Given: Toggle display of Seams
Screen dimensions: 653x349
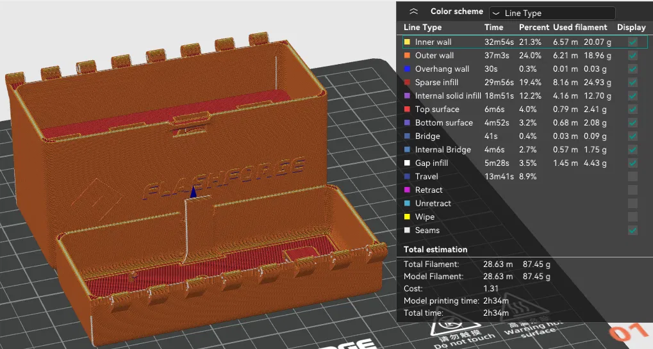Looking at the screenshot, I should (632, 231).
